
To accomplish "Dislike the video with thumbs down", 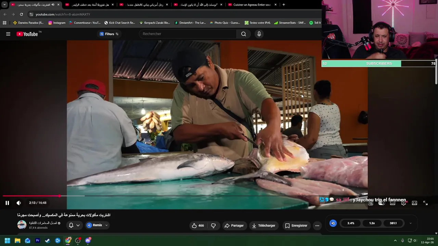I will point(213,225).
